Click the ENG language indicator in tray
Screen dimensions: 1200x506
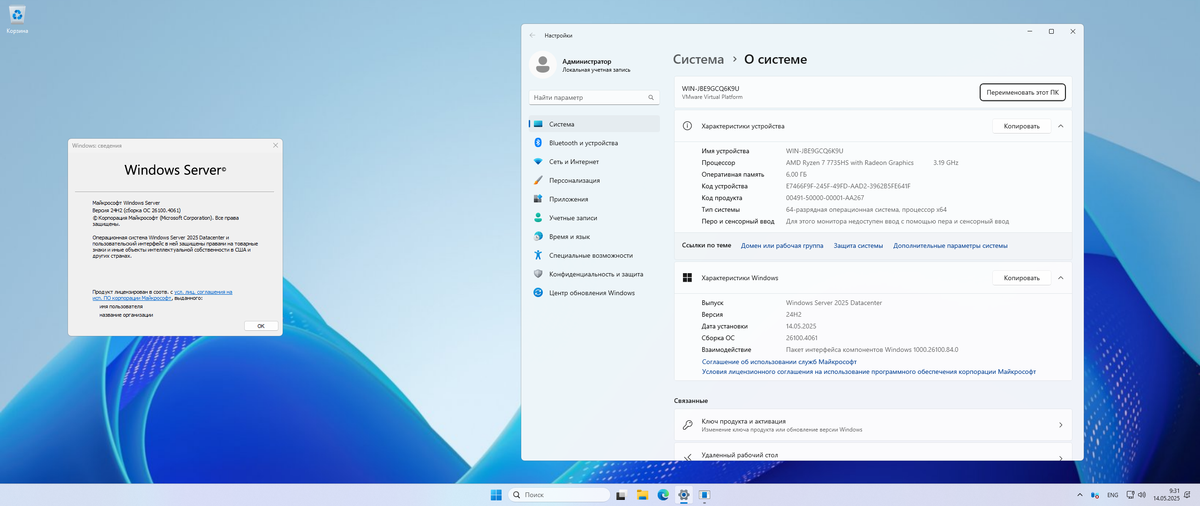point(1112,495)
